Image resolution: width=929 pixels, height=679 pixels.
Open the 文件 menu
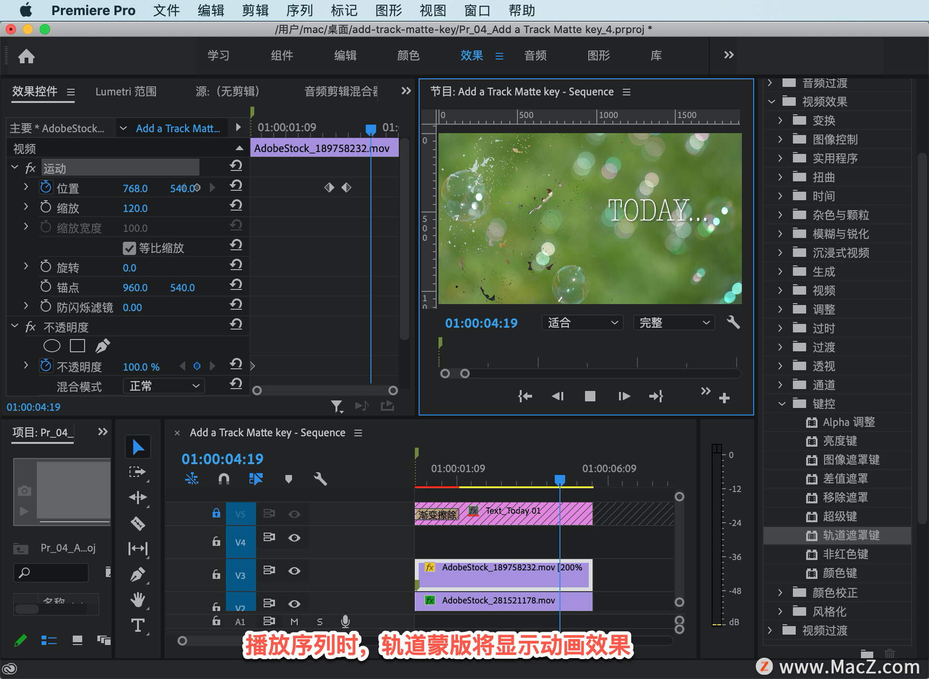click(x=166, y=10)
